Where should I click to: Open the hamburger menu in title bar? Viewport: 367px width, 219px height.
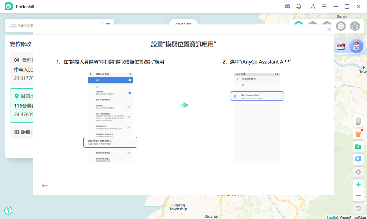click(x=324, y=7)
